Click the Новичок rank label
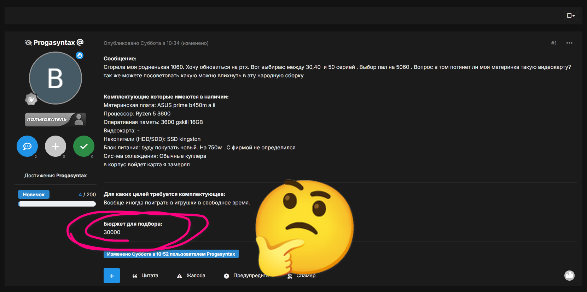 tap(34, 195)
